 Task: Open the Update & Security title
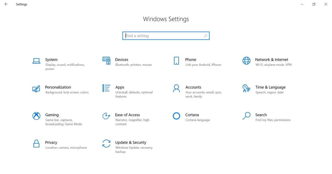[x=131, y=142]
